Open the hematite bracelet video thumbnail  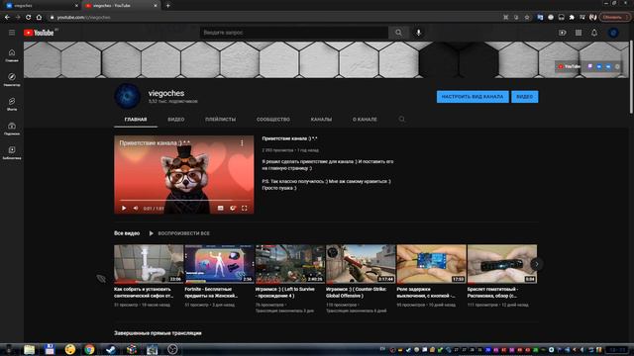click(x=502, y=264)
